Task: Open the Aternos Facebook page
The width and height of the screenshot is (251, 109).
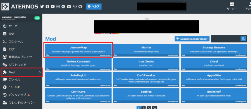Action: tap(47, 6)
